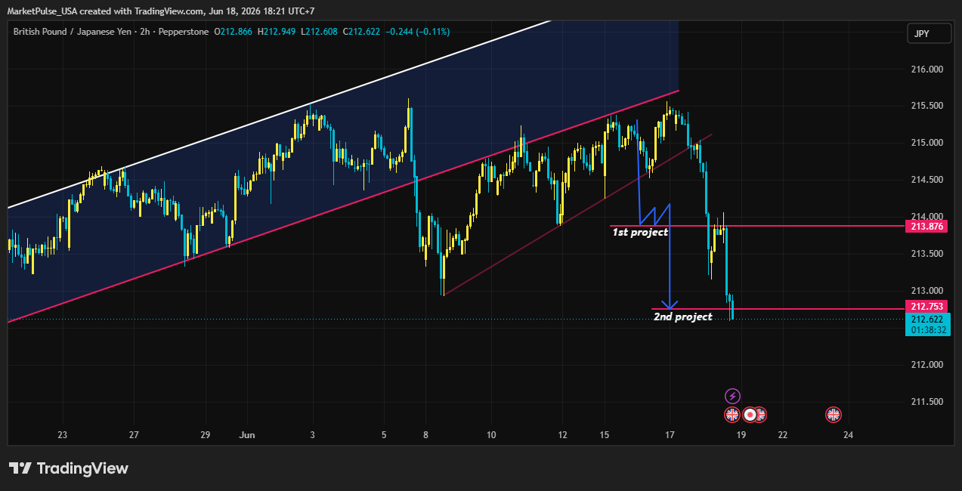Viewport: 962px width, 491px height.
Task: Open the UK flag event near date 24
Action: pyautogui.click(x=834, y=414)
